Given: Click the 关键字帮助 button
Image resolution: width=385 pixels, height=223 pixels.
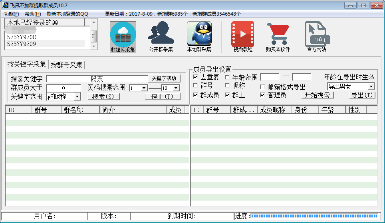Looking at the screenshot, I should pyautogui.click(x=164, y=78).
